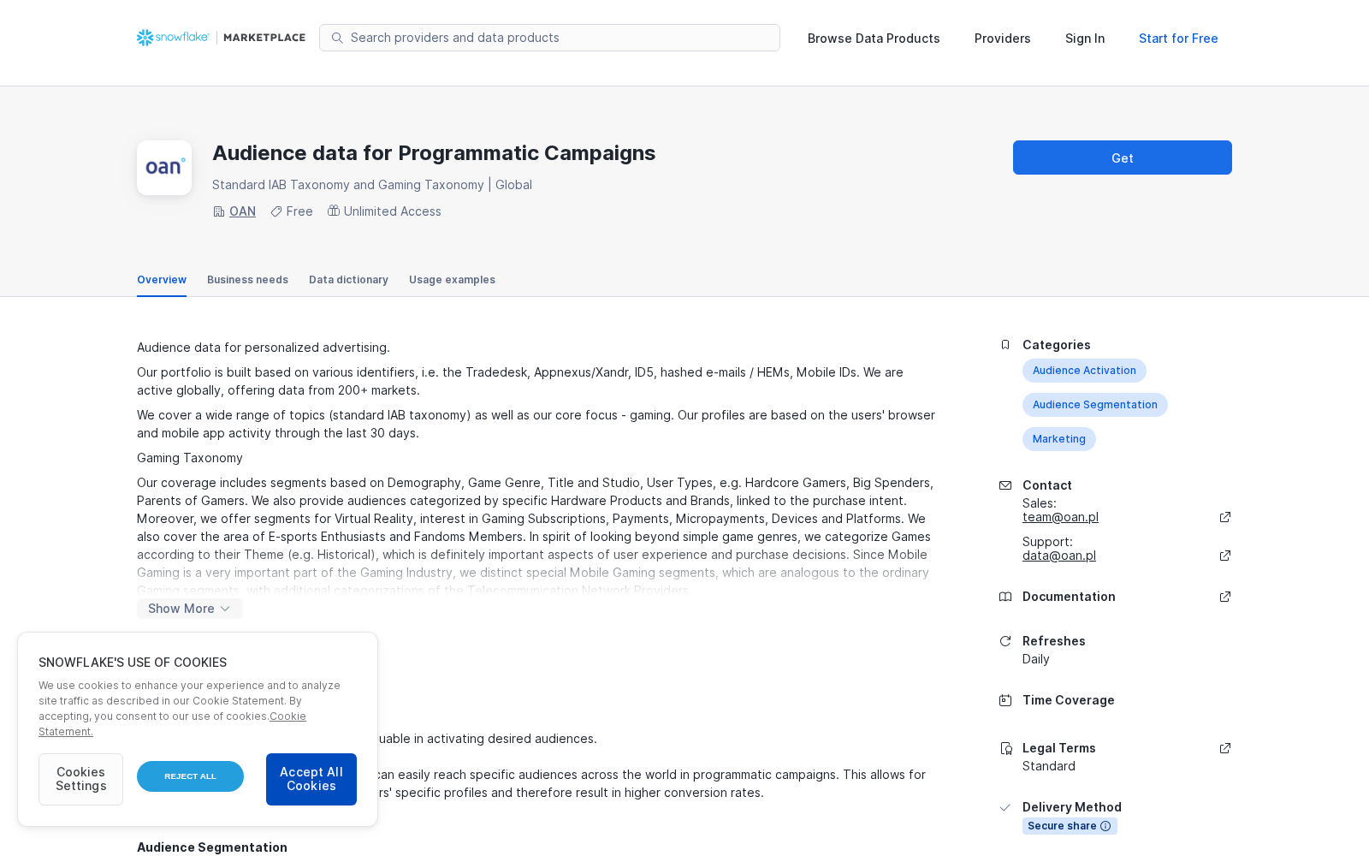The width and height of the screenshot is (1369, 856).
Task: Click the Audience Segmentation category tag
Action: (x=1095, y=405)
